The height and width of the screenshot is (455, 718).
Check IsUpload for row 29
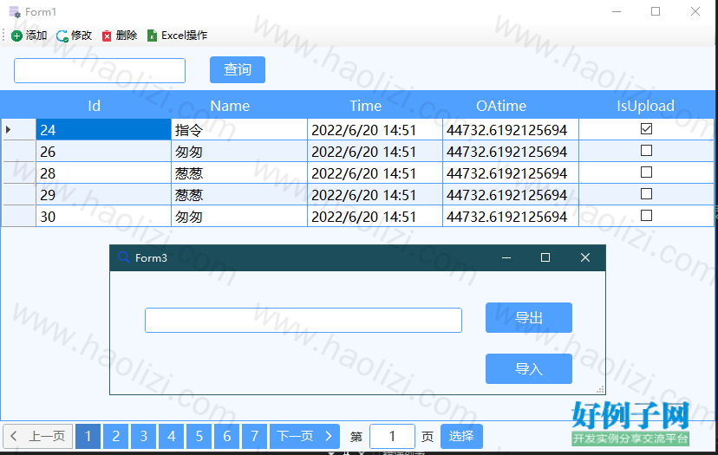click(x=646, y=194)
